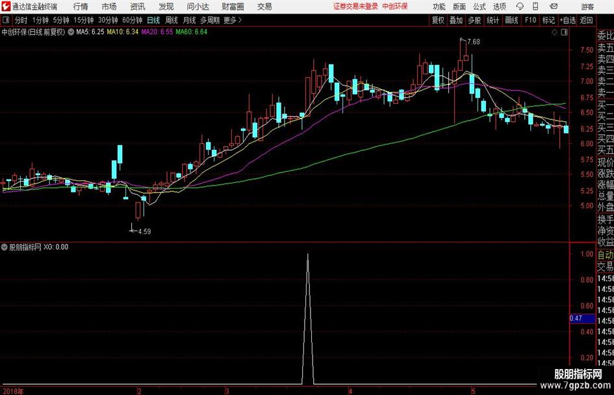The image size is (614, 395).
Task: Toggle the right info panel icon
Action: [x=564, y=32]
